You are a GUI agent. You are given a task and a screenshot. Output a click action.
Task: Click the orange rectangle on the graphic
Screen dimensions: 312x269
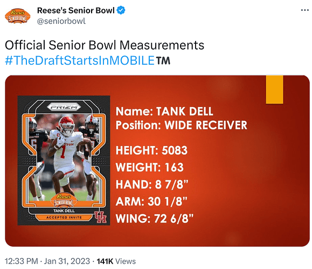click(274, 89)
